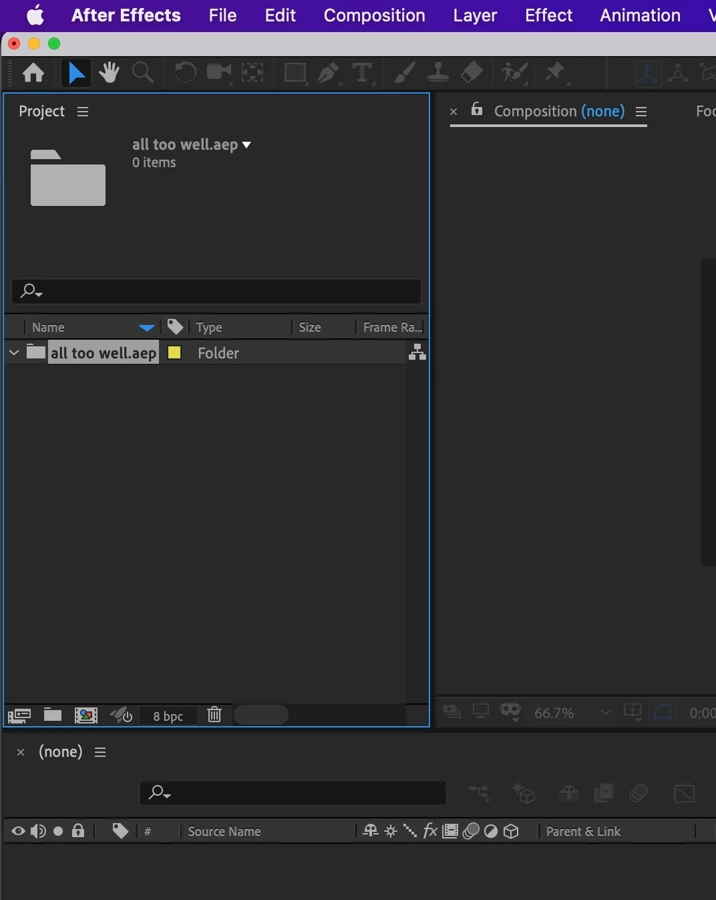
Task: Toggle the composition viewer lock
Action: 477,109
